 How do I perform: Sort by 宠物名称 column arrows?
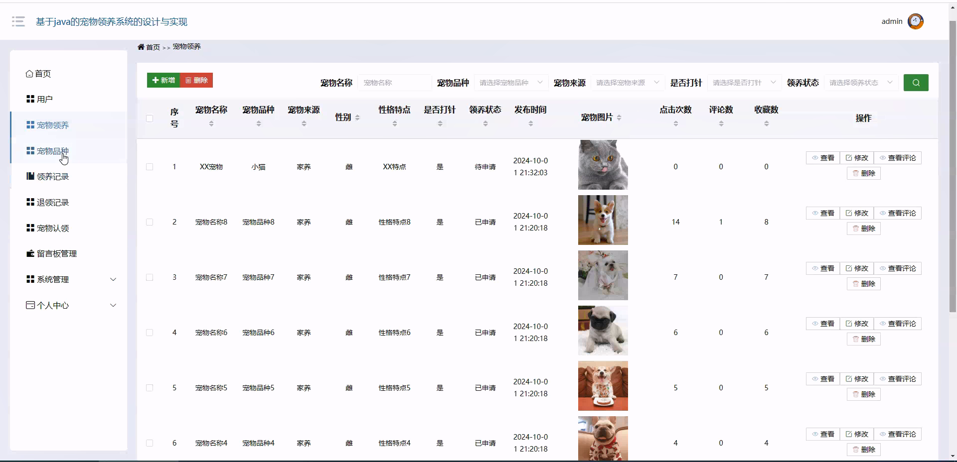pos(211,123)
